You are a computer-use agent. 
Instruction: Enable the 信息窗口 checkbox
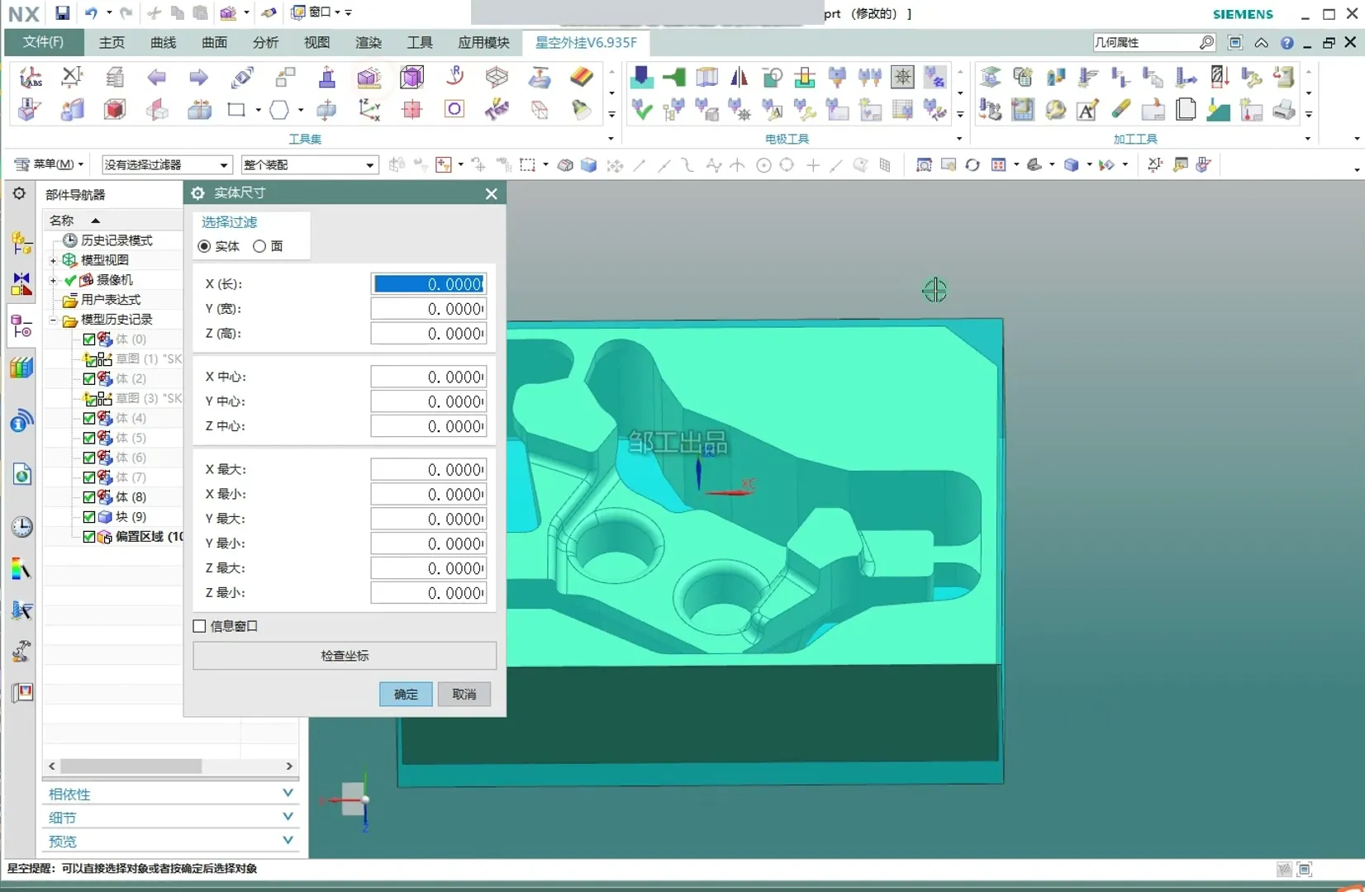pyautogui.click(x=199, y=626)
